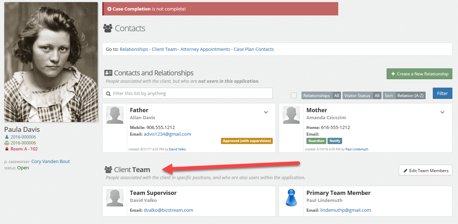Screen dimensions: 458x224
Task: Tick the checkbox left of Relationships filter
Action: pos(294,95)
